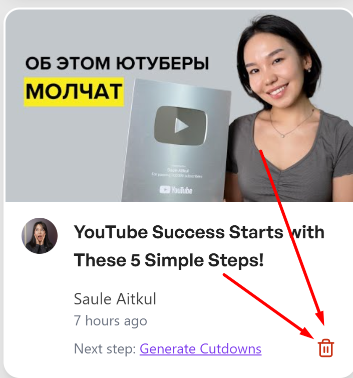This screenshot has width=353, height=378.
Task: Click the title line "These 5 Simple Steps!"
Action: 169,260
